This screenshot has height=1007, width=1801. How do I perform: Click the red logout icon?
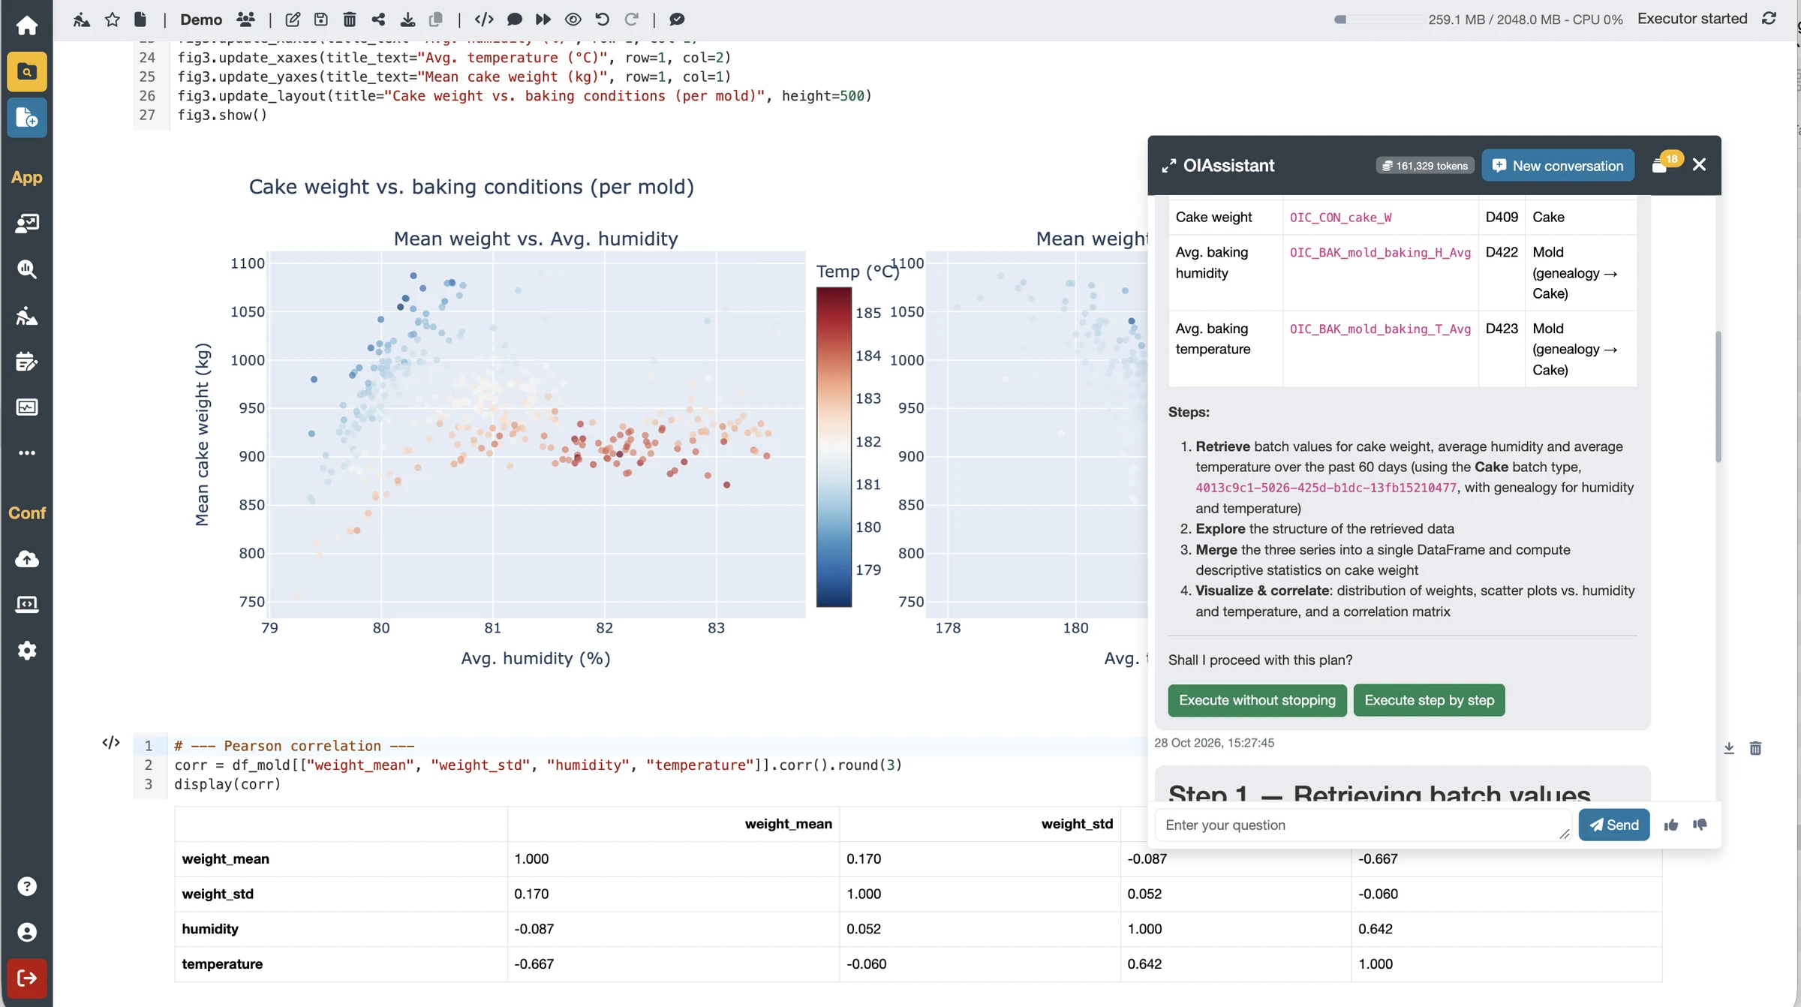(27, 978)
